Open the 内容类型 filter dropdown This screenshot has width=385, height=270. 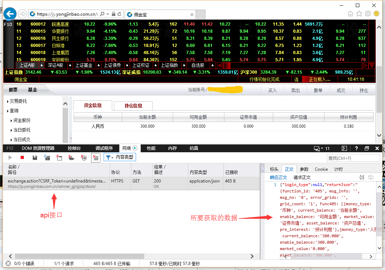coord(120,157)
